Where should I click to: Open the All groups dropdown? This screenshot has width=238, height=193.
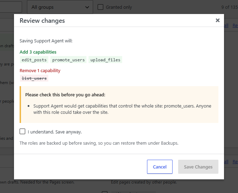coord(60,7)
